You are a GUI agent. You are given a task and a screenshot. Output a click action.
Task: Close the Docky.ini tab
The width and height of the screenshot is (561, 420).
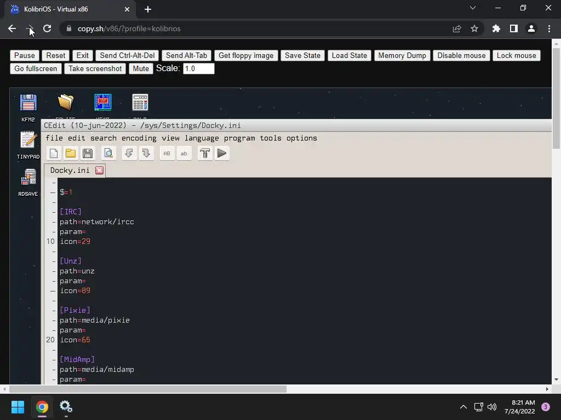coord(100,171)
